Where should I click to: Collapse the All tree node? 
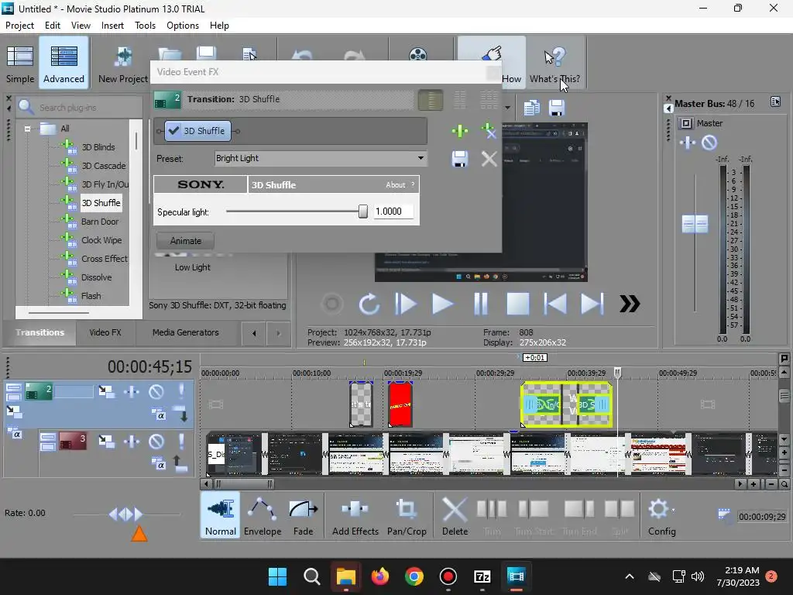[27, 129]
